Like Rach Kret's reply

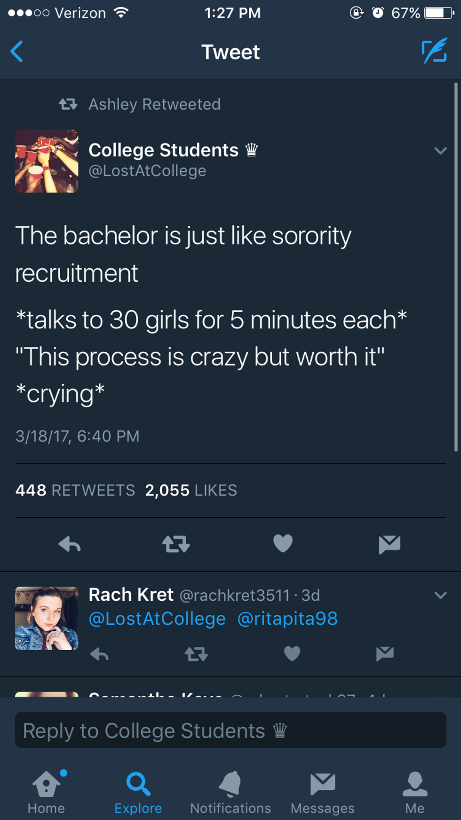(x=292, y=653)
